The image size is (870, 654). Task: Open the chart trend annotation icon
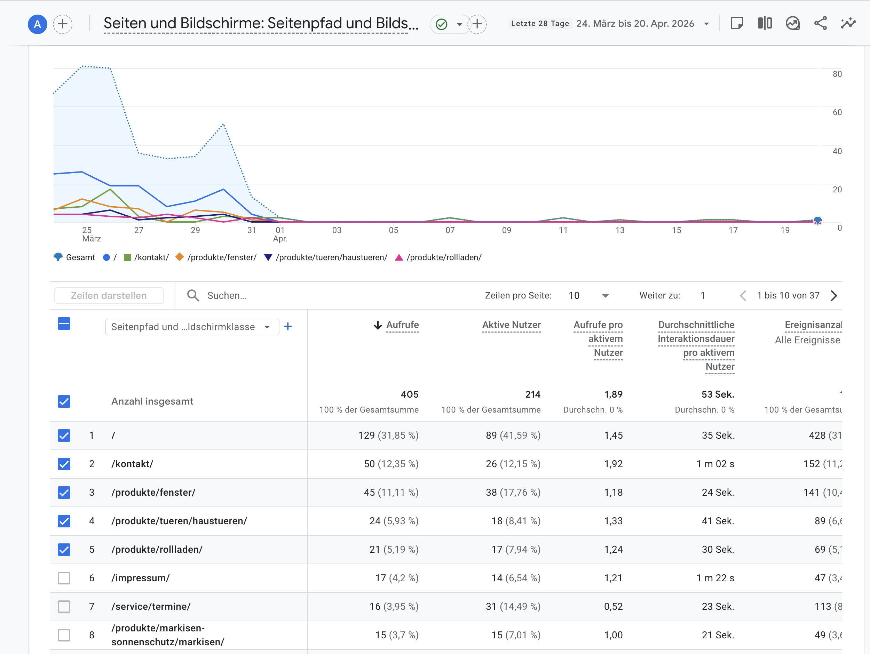point(792,24)
